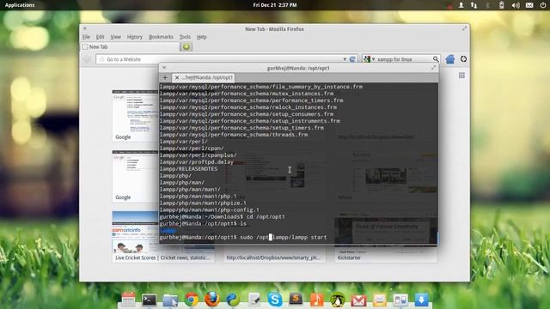The width and height of the screenshot is (550, 309).
Task: Open the Applications menu
Action: (x=20, y=5)
